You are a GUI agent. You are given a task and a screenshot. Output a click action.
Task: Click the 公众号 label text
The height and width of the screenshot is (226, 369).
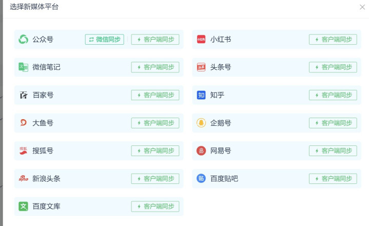pyautogui.click(x=43, y=40)
